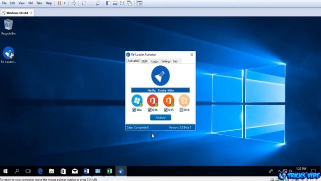Click the Version: 3.0 Beta 3 text
The image size is (321, 181).
tap(180, 127)
